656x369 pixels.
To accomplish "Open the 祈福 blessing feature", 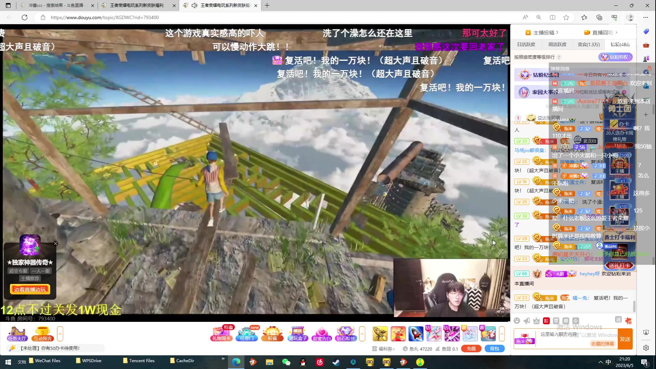I will pyautogui.click(x=272, y=334).
